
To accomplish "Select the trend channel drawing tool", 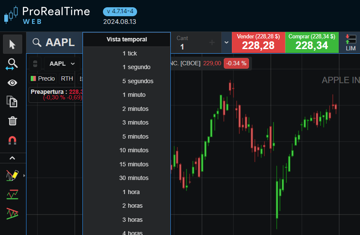I will (x=12, y=213).
